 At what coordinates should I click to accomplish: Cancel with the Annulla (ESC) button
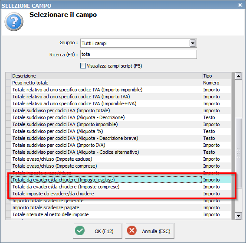pyautogui.click(x=150, y=231)
